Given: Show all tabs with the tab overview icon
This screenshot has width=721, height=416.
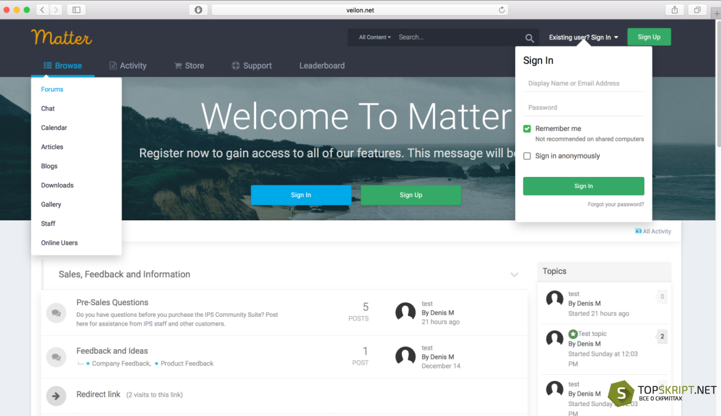Looking at the screenshot, I should [x=697, y=10].
